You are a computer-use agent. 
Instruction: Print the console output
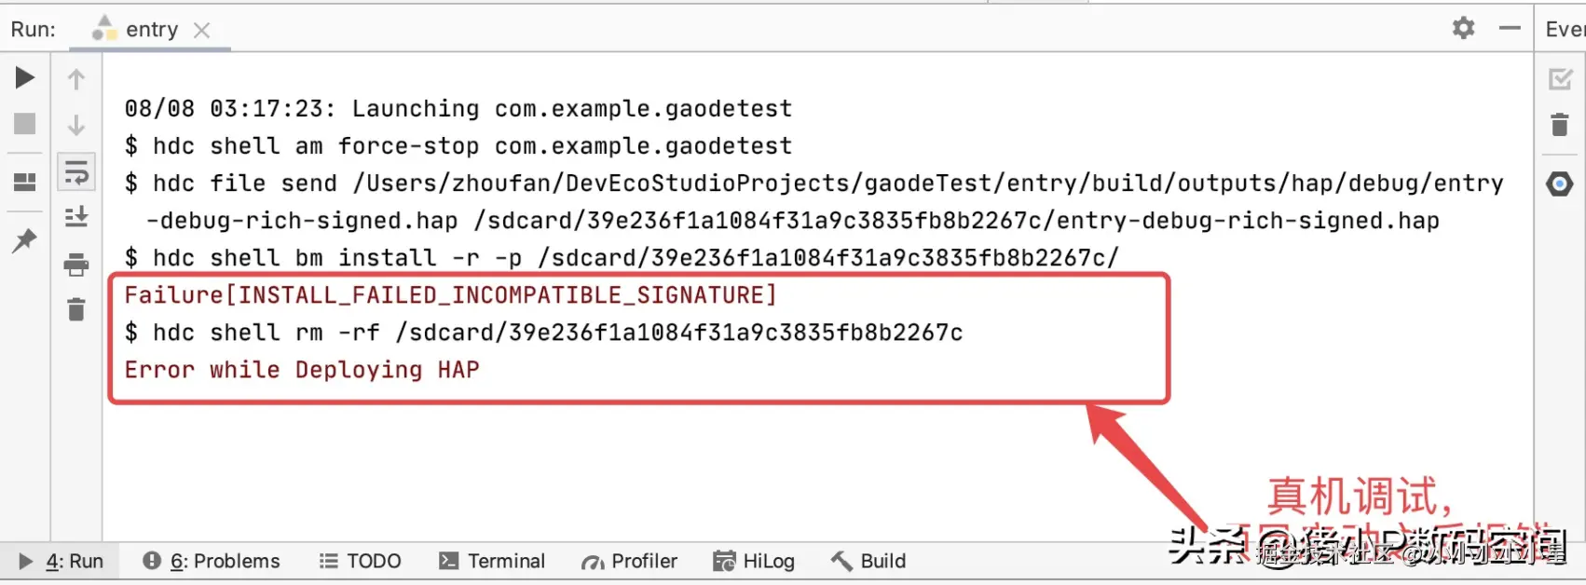tap(76, 265)
